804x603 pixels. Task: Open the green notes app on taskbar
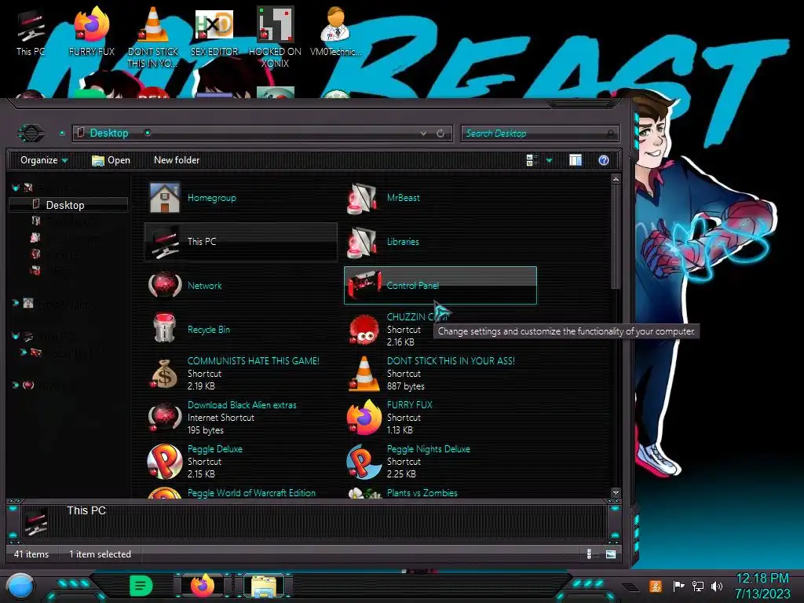(141, 586)
